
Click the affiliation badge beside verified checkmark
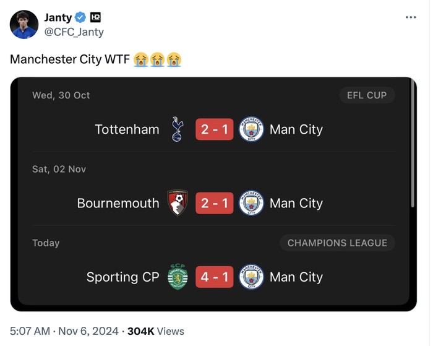tap(95, 17)
